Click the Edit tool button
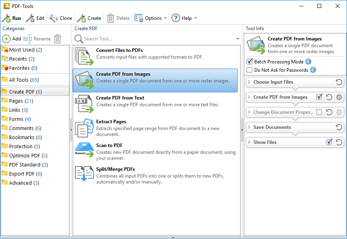This screenshot has height=239, width=347. coord(35,18)
